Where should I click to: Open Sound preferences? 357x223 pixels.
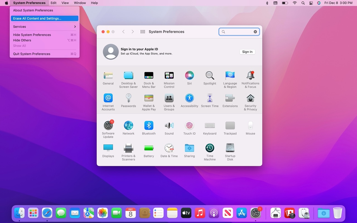[x=169, y=128]
